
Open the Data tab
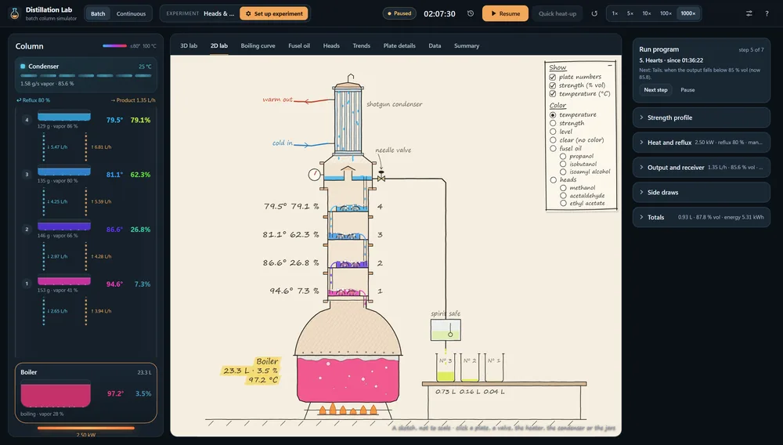pyautogui.click(x=435, y=45)
